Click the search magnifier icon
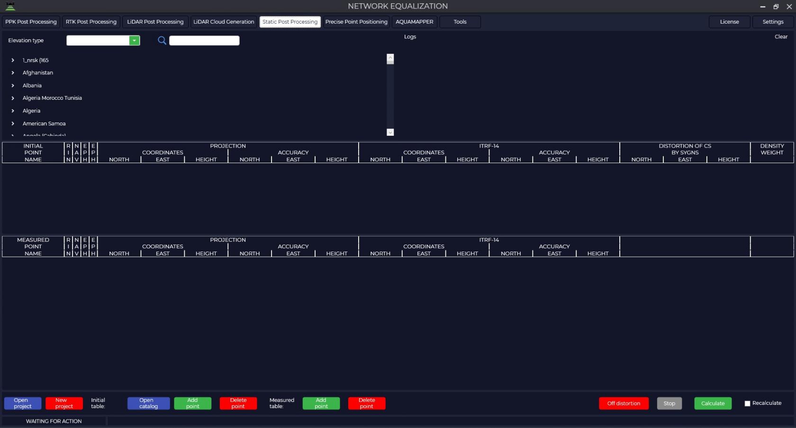 [162, 41]
